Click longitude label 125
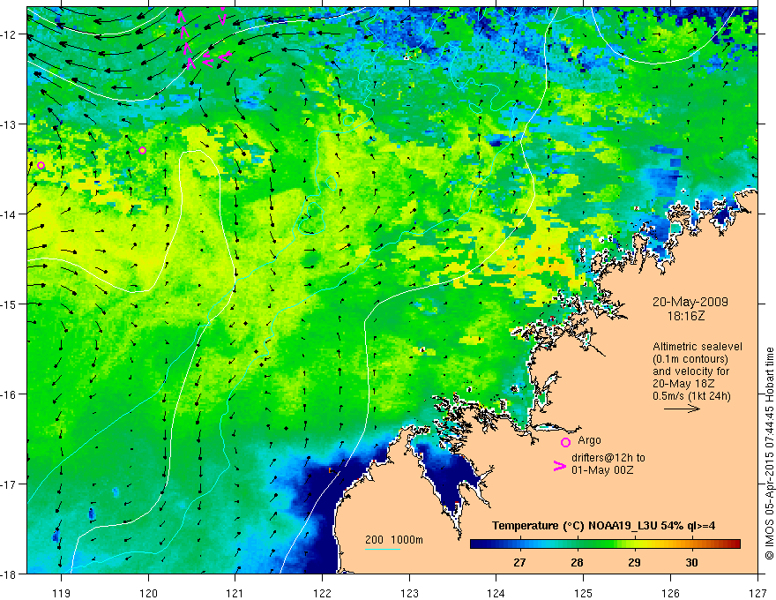The width and height of the screenshot is (776, 600). point(584,593)
